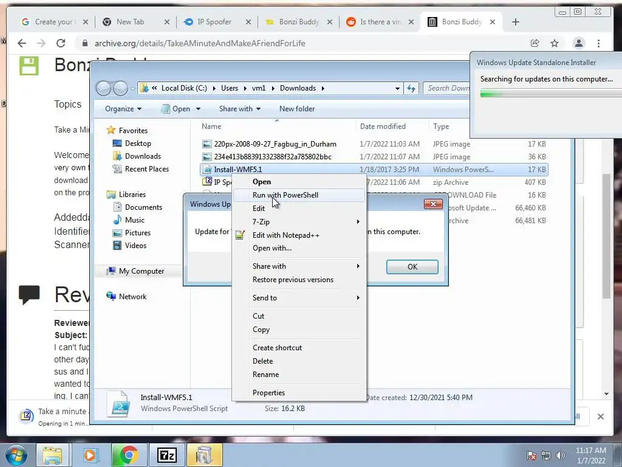Click Chrome back arrow button

pyautogui.click(x=22, y=43)
